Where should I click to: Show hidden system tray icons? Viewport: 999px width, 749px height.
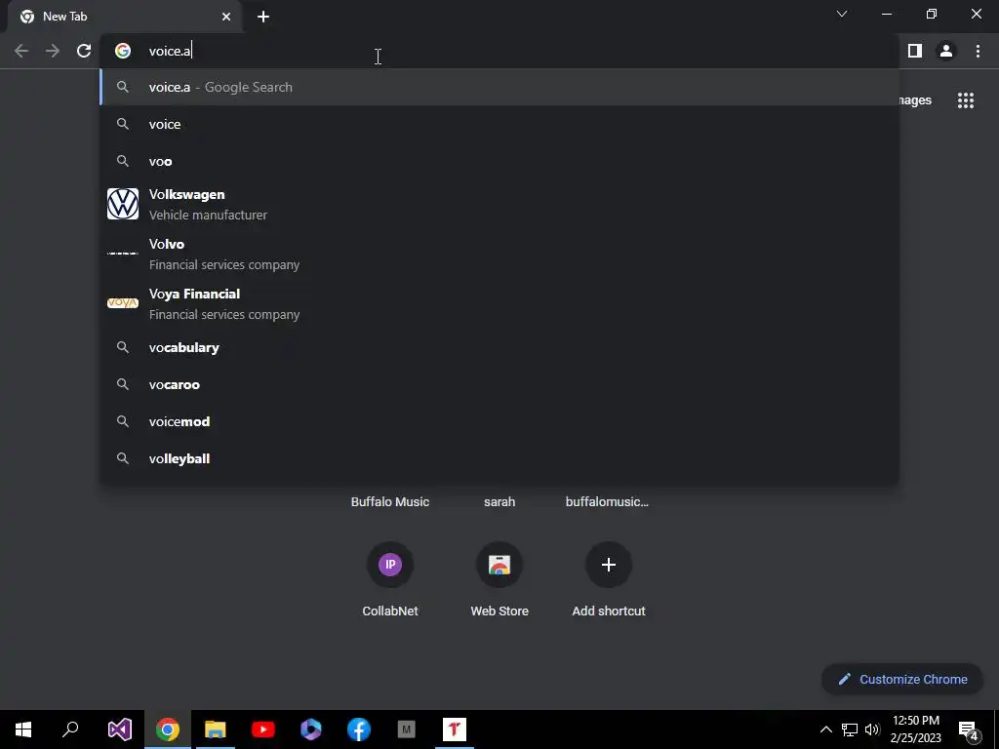825,729
